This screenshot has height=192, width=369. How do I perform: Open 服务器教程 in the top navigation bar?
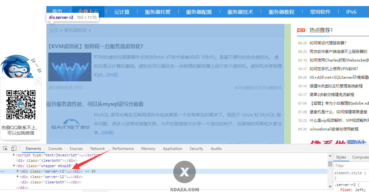[x=281, y=12]
